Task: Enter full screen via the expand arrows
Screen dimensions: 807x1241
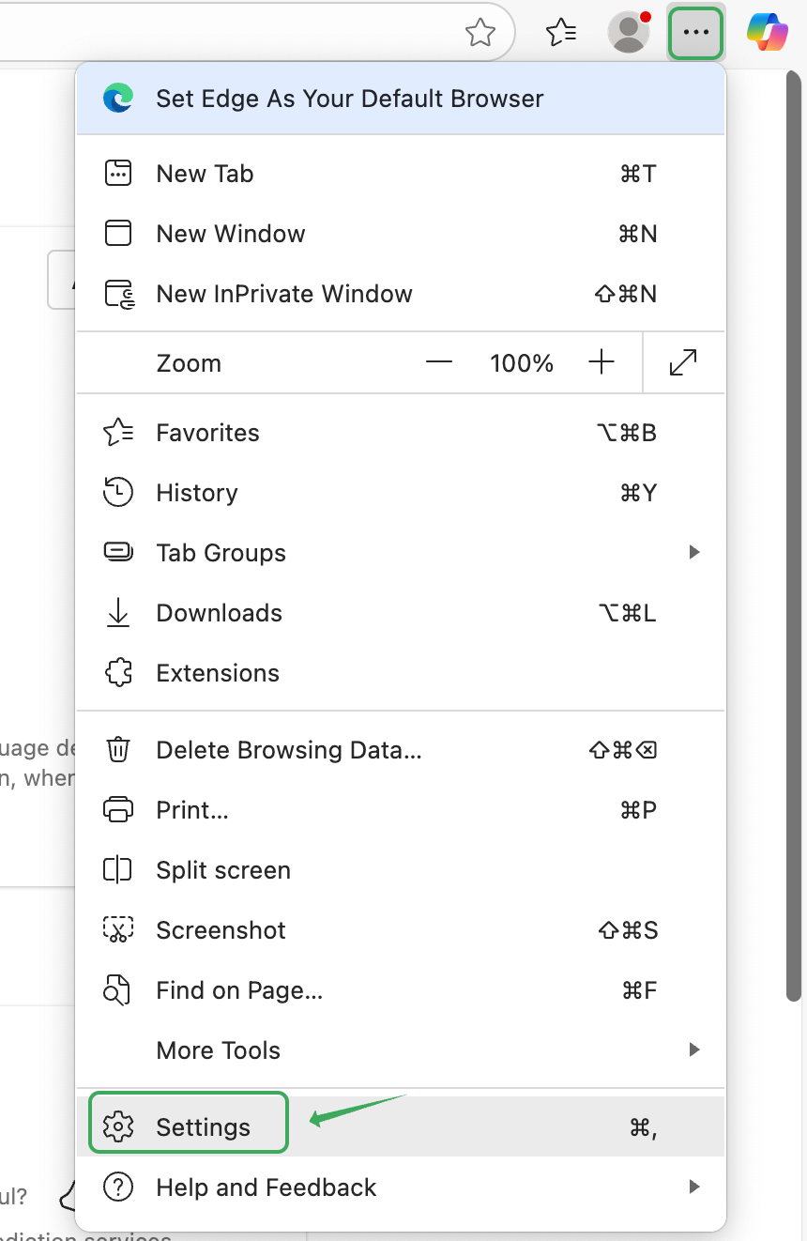Action: click(x=683, y=363)
